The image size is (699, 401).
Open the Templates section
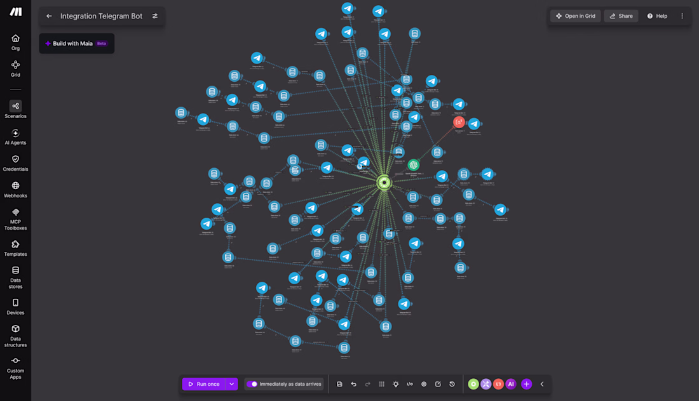coord(16,248)
